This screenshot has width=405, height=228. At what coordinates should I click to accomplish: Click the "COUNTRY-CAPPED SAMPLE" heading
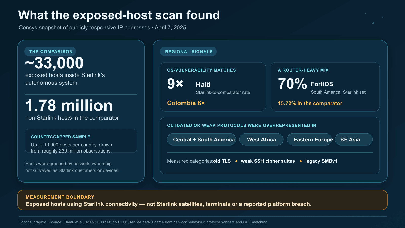click(x=60, y=137)
